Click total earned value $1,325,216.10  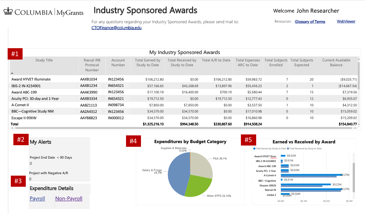coord(153,124)
